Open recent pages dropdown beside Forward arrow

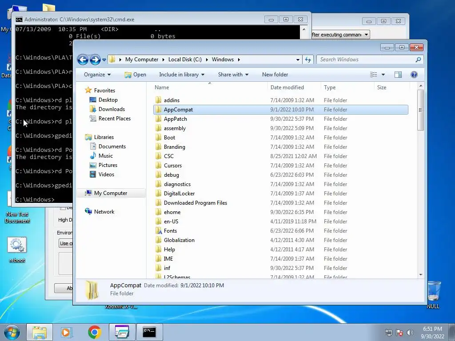(104, 60)
